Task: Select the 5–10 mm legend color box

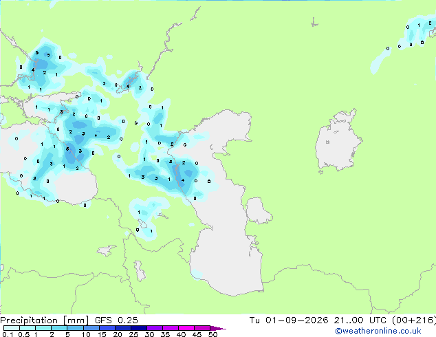Action: [x=76, y=328]
